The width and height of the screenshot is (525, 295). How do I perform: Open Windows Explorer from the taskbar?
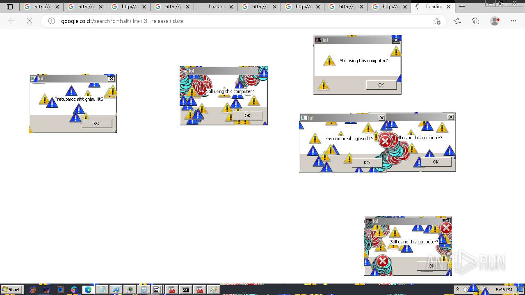[46, 290]
